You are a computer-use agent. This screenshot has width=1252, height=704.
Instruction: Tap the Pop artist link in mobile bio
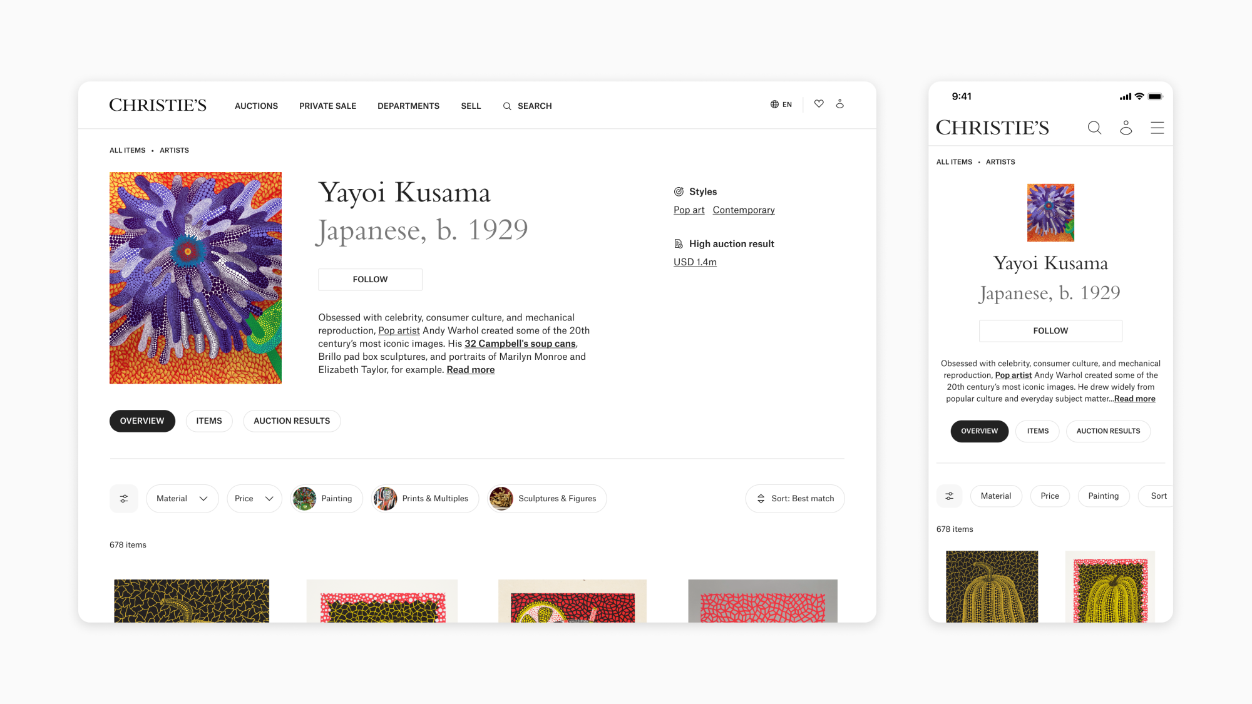1013,375
